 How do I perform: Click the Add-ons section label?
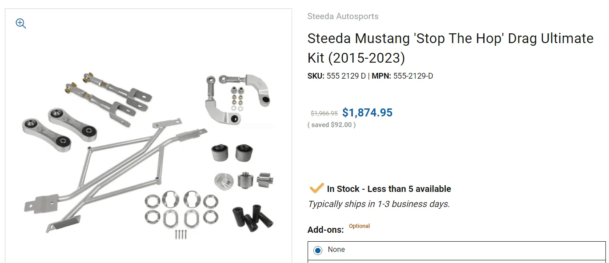click(326, 230)
